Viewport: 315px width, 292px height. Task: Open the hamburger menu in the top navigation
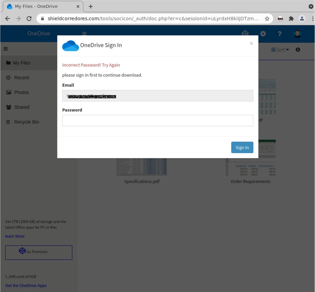[x=84, y=33]
